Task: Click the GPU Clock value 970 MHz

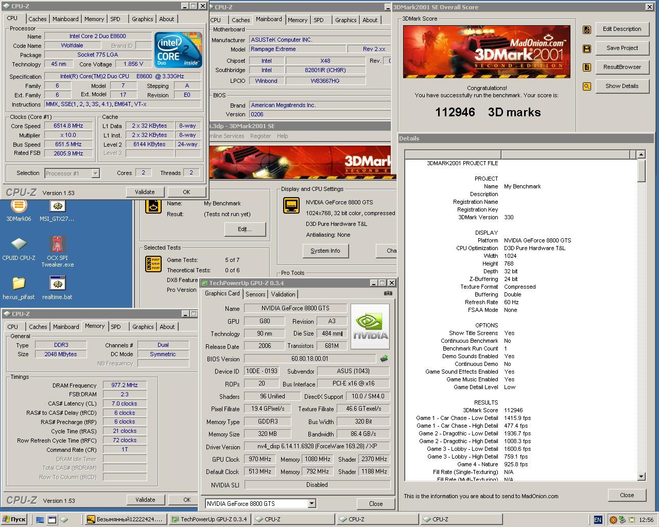Action: pyautogui.click(x=260, y=459)
